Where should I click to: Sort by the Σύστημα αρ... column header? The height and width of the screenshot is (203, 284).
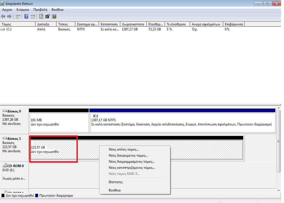click(x=87, y=24)
